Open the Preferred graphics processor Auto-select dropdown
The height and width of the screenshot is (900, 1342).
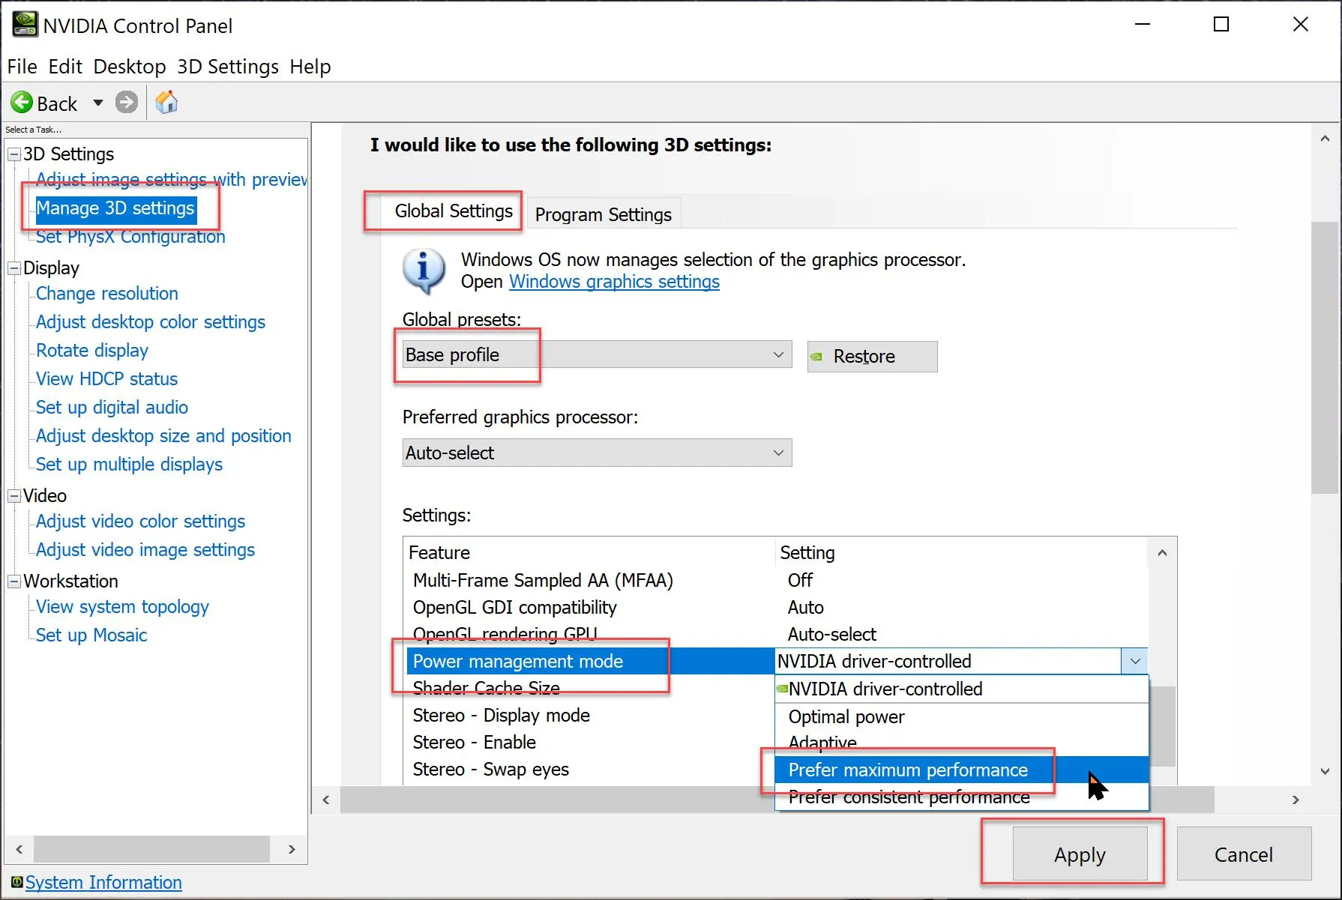click(597, 453)
